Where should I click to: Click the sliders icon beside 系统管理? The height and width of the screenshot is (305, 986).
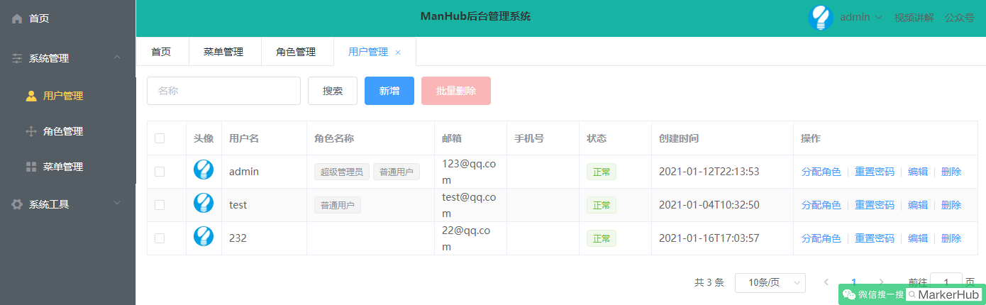pos(17,59)
